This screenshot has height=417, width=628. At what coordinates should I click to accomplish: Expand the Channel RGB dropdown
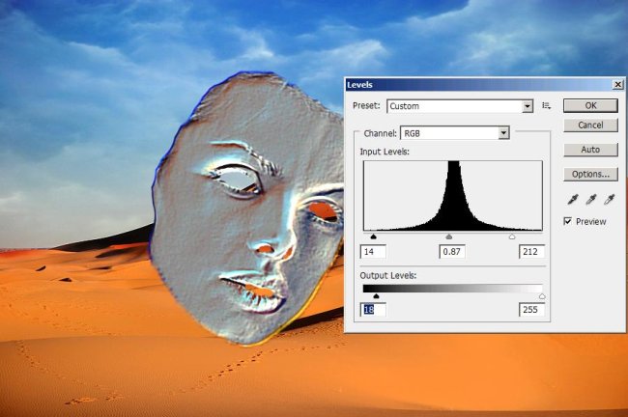point(453,132)
